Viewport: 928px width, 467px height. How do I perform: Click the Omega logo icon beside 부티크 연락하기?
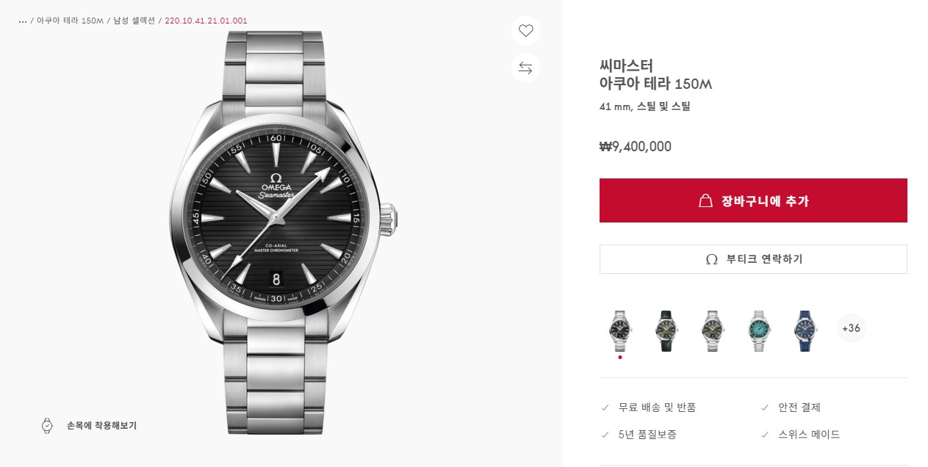[711, 259]
